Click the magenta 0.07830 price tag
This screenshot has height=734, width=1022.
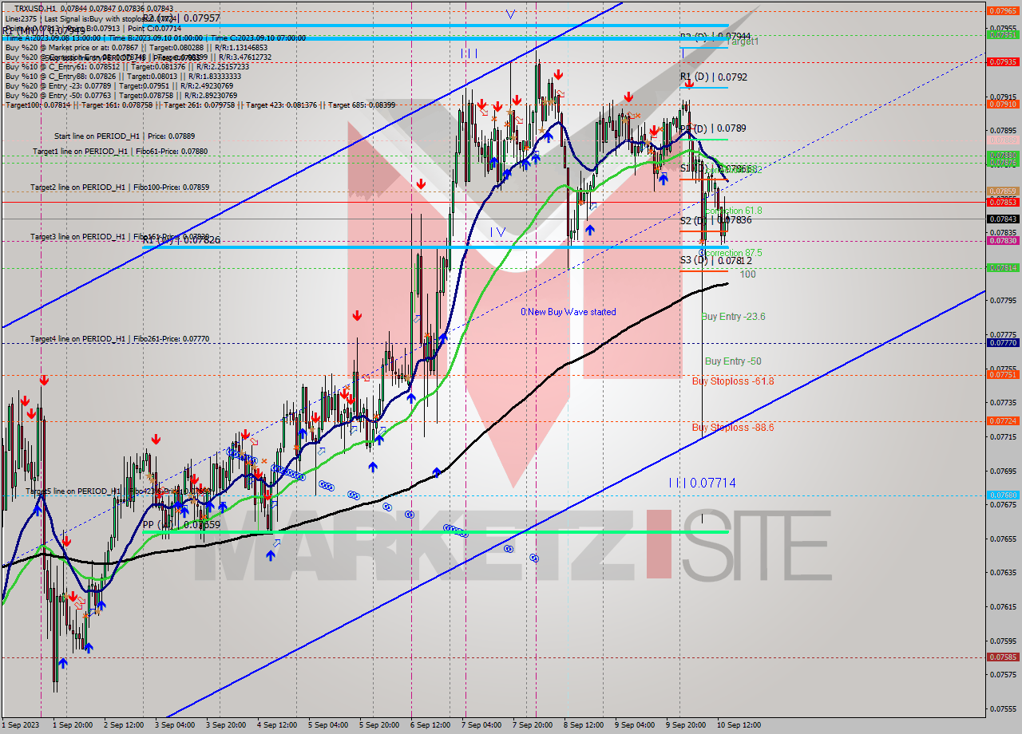[x=1002, y=240]
